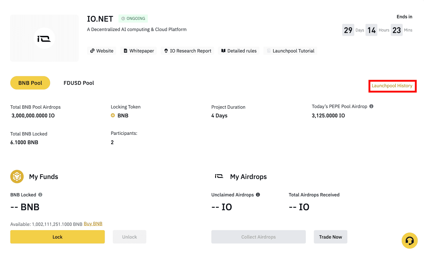Click the BNB coin icon under Locking Token
Screen dimensions: 424x254
tap(113, 115)
